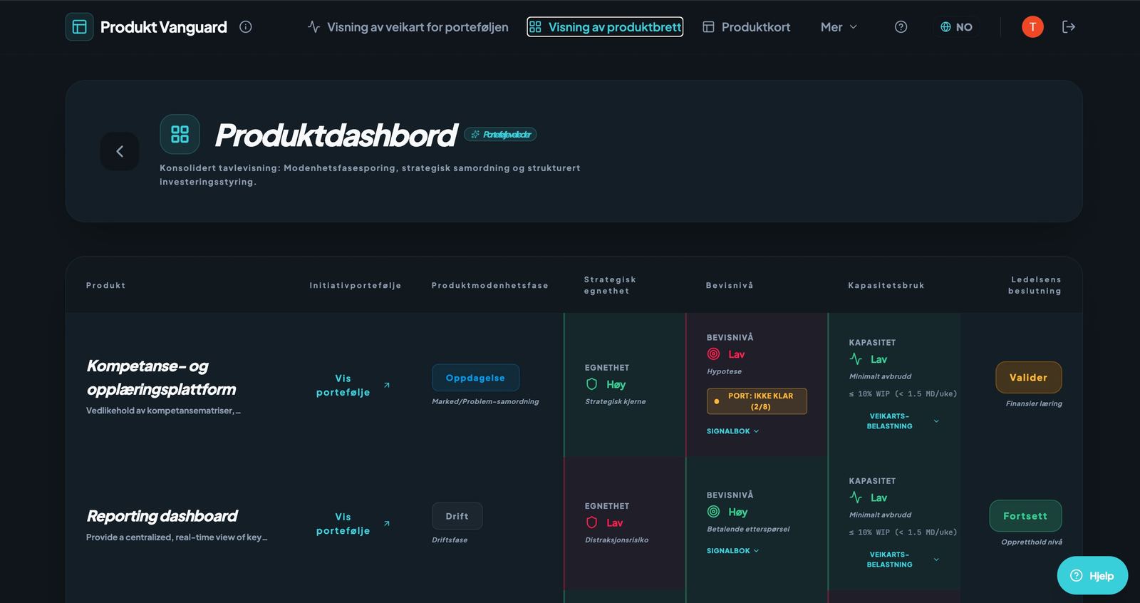
Task: Click the help question mark icon in header
Action: [x=901, y=27]
